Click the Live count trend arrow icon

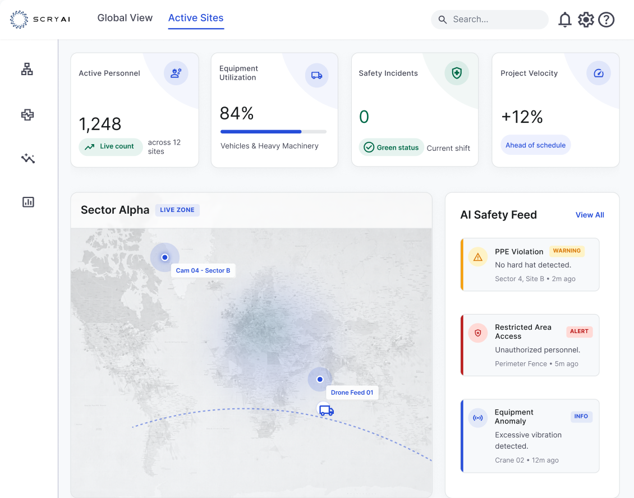tap(90, 147)
